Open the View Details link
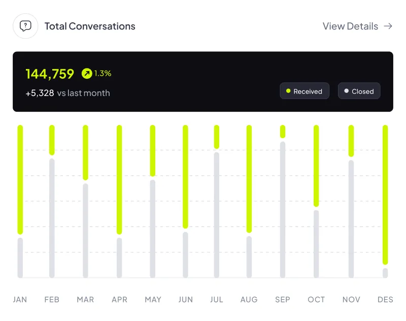 click(350, 26)
